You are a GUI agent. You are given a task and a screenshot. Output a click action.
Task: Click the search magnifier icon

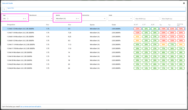pyautogui.click(x=4, y=9)
